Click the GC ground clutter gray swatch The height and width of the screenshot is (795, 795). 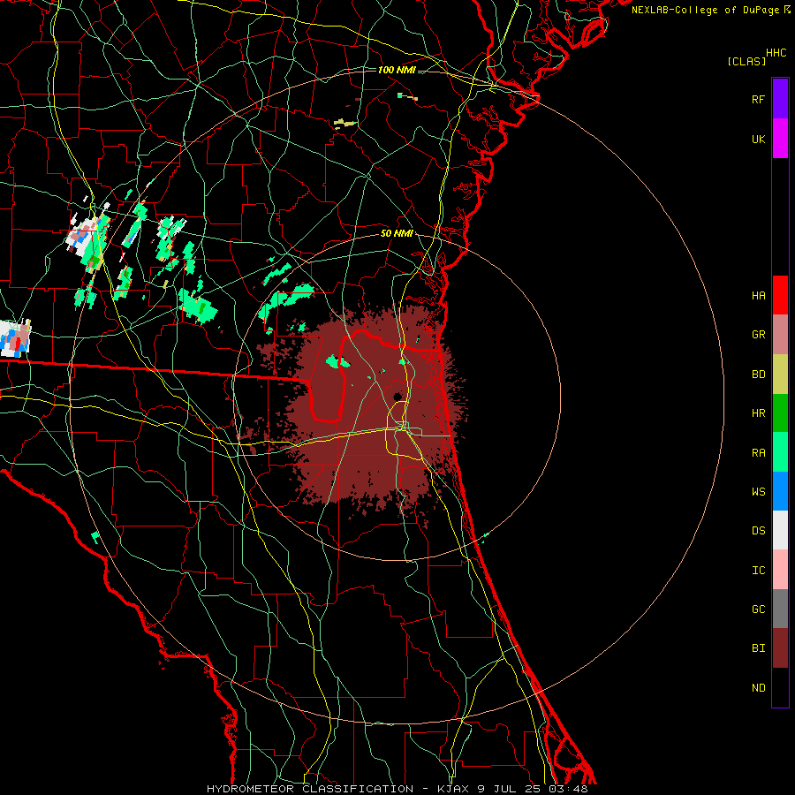(x=780, y=609)
